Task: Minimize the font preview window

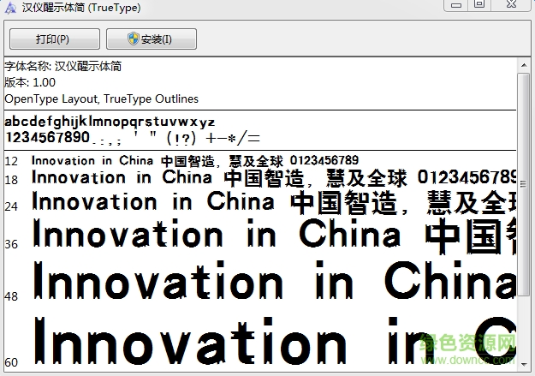Action: [456, 5]
